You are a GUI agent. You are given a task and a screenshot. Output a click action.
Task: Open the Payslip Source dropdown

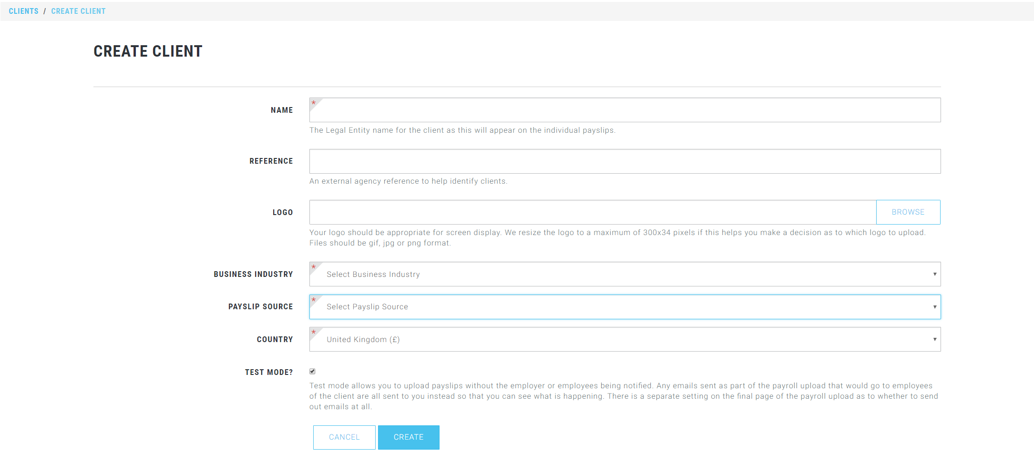click(624, 306)
